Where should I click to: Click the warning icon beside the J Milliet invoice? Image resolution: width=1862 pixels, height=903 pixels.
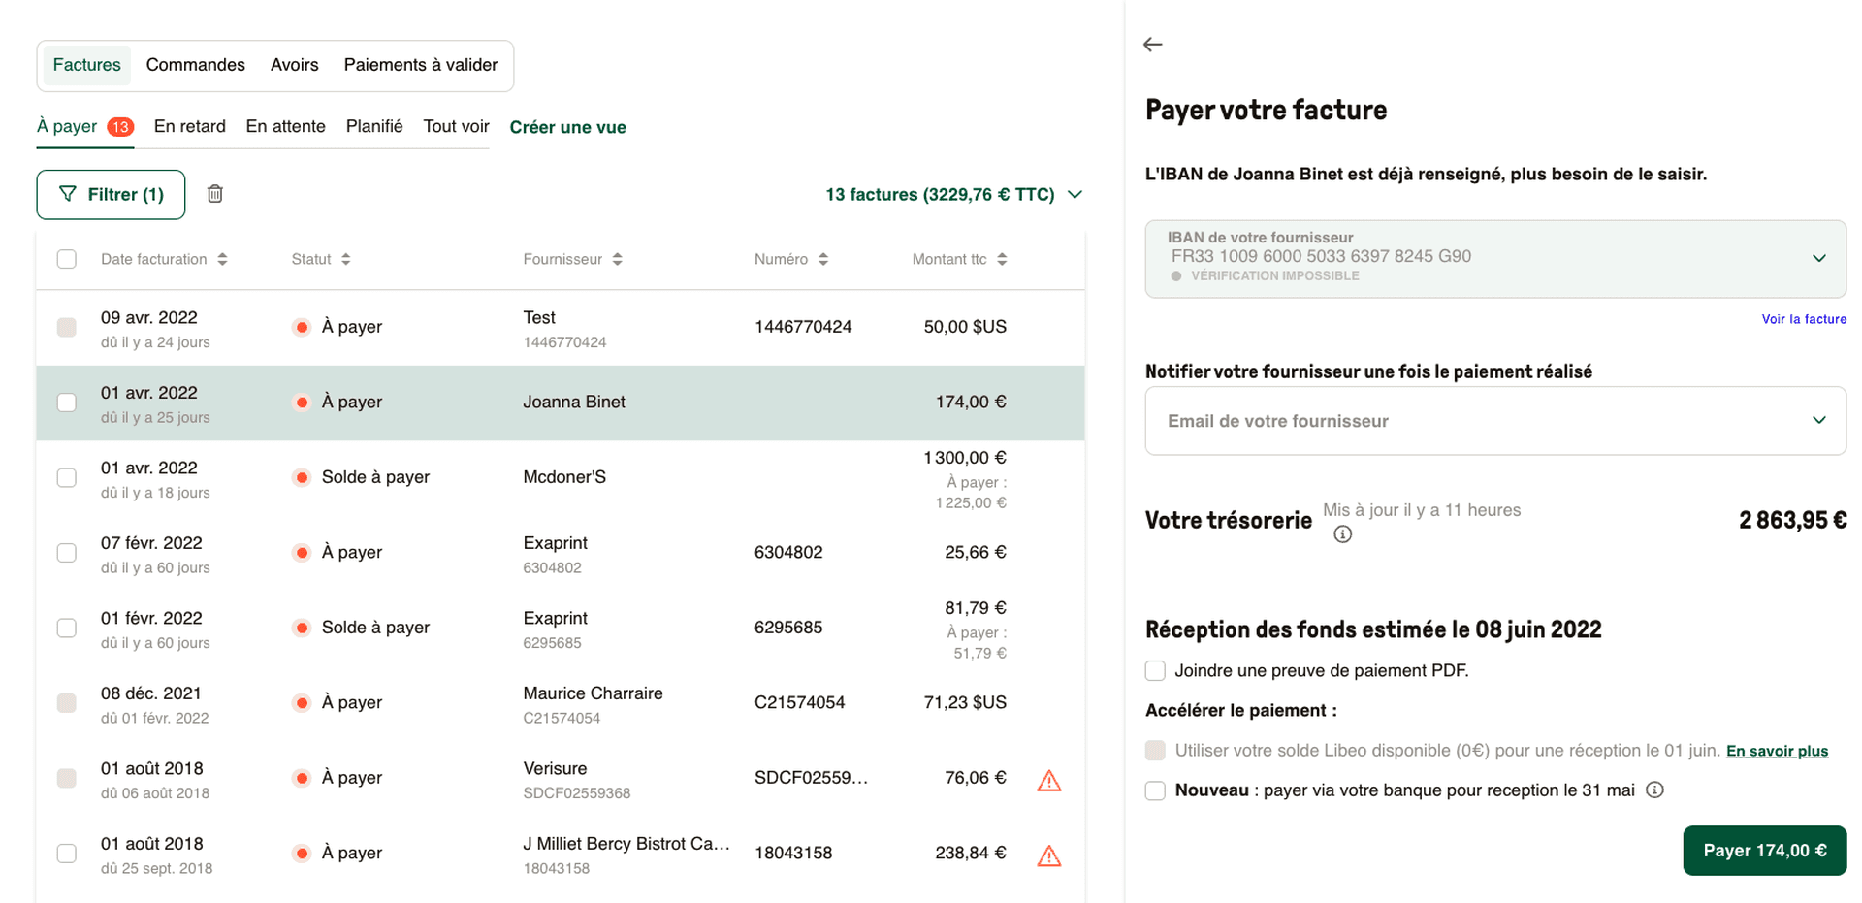pos(1049,855)
